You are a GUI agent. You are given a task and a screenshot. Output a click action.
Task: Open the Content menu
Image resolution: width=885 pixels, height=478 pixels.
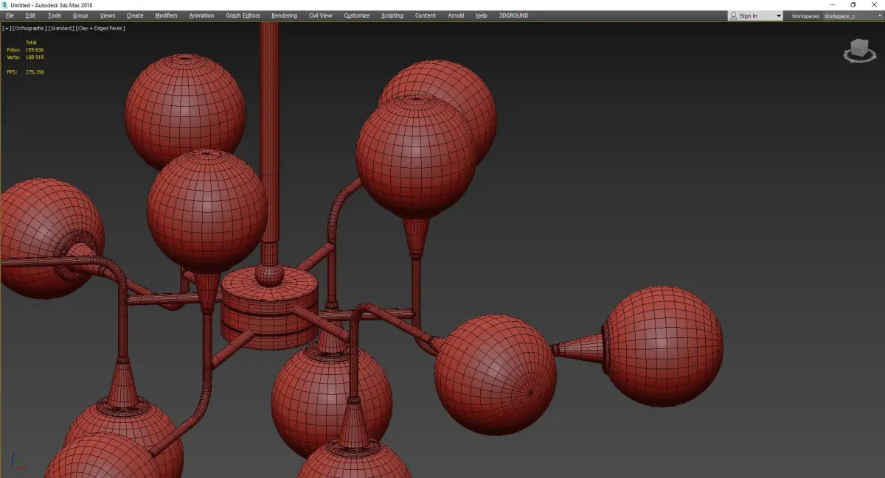point(426,15)
